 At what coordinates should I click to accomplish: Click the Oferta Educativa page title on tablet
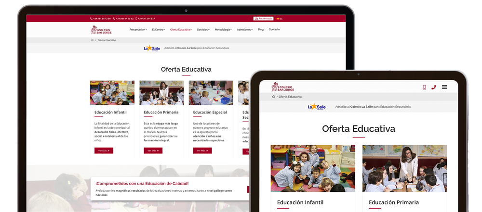tap(359, 128)
